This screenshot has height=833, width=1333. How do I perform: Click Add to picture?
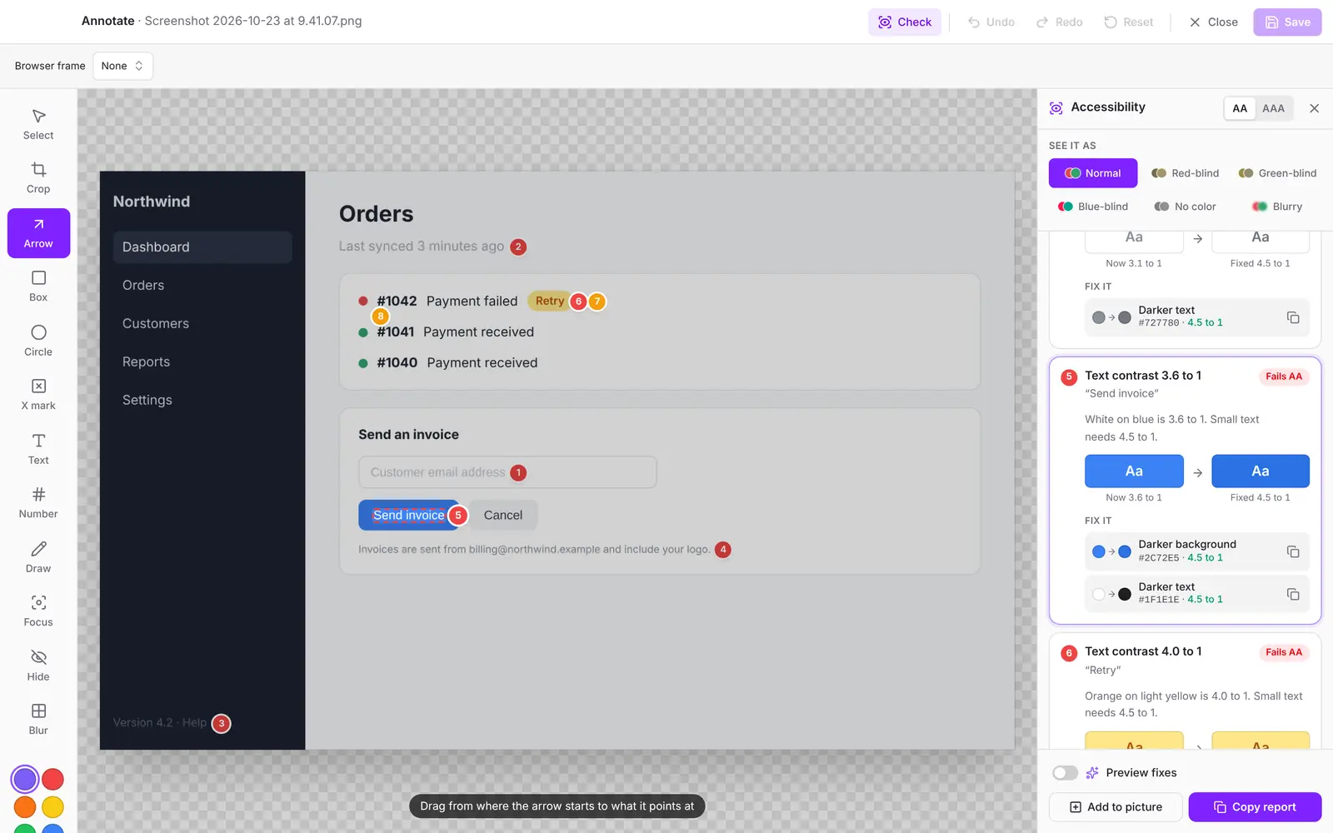coord(1116,807)
